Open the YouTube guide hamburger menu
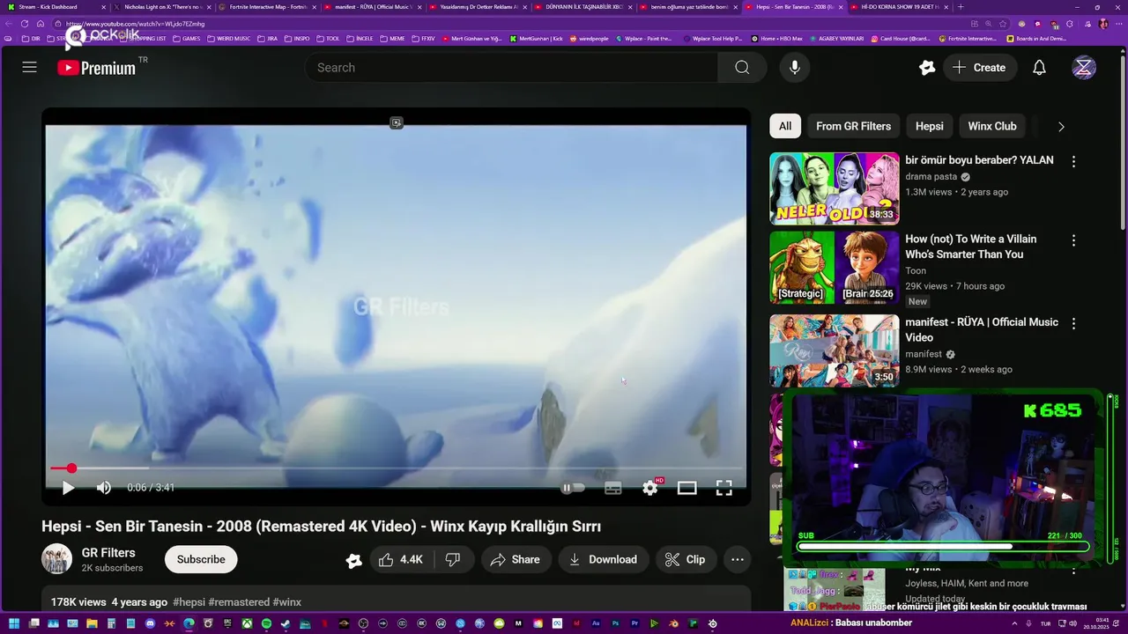This screenshot has height=634, width=1128. tap(29, 68)
